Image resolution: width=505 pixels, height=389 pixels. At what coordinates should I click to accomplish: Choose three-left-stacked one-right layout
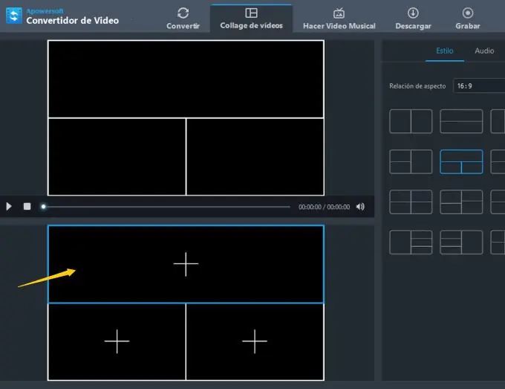461,242
